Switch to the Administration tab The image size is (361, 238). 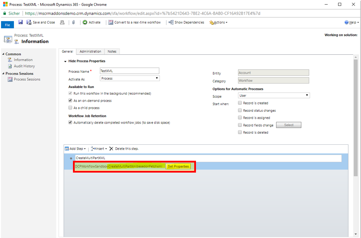pyautogui.click(x=90, y=51)
